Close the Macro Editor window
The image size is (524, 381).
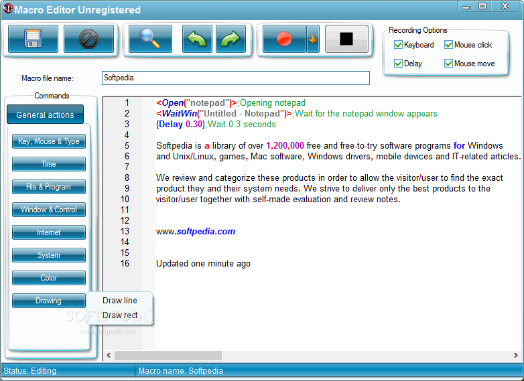[x=505, y=6]
